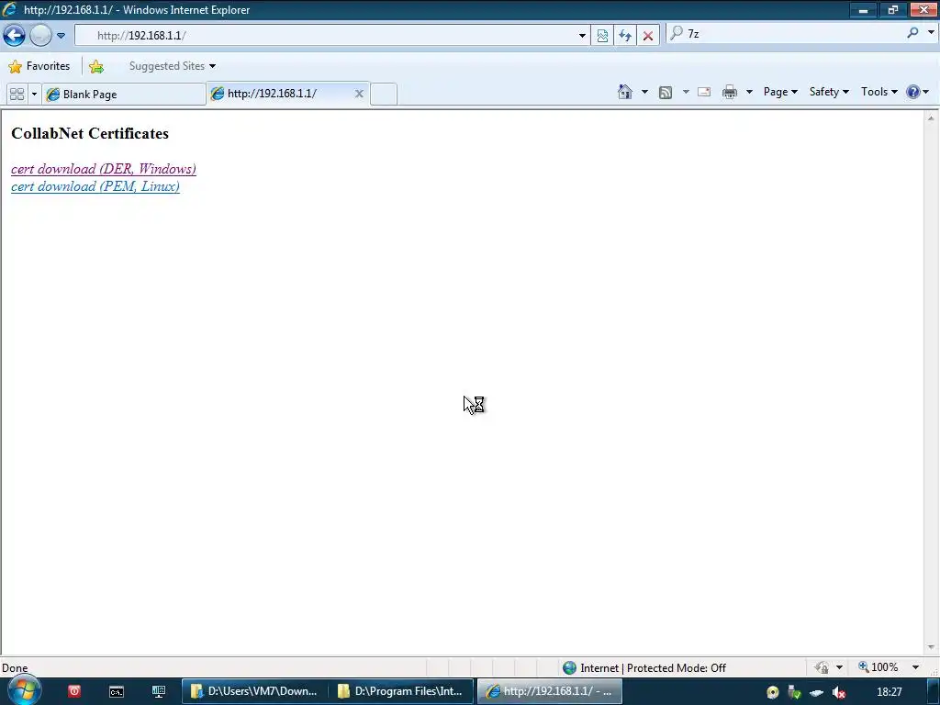Viewport: 940px width, 705px height.
Task: Click cert download (DER, Windows) link
Action: [x=103, y=169]
